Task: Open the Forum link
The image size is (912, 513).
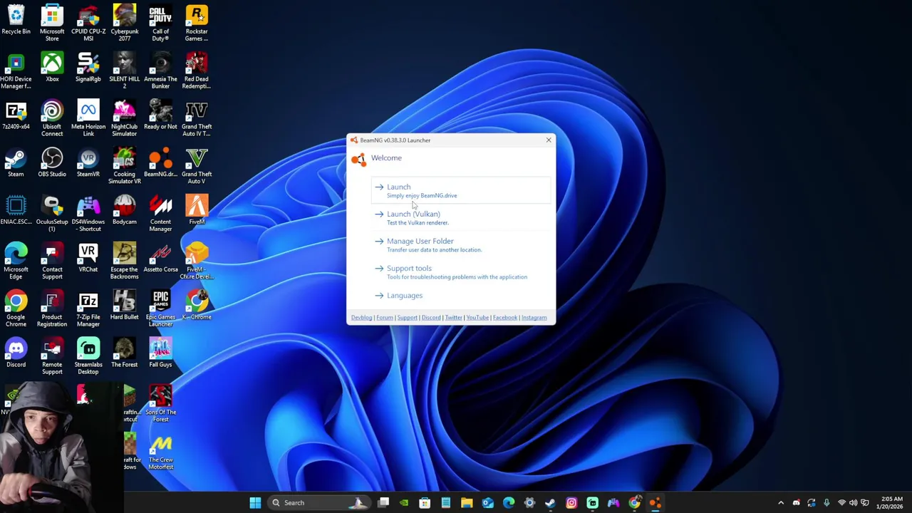Action: (x=384, y=318)
